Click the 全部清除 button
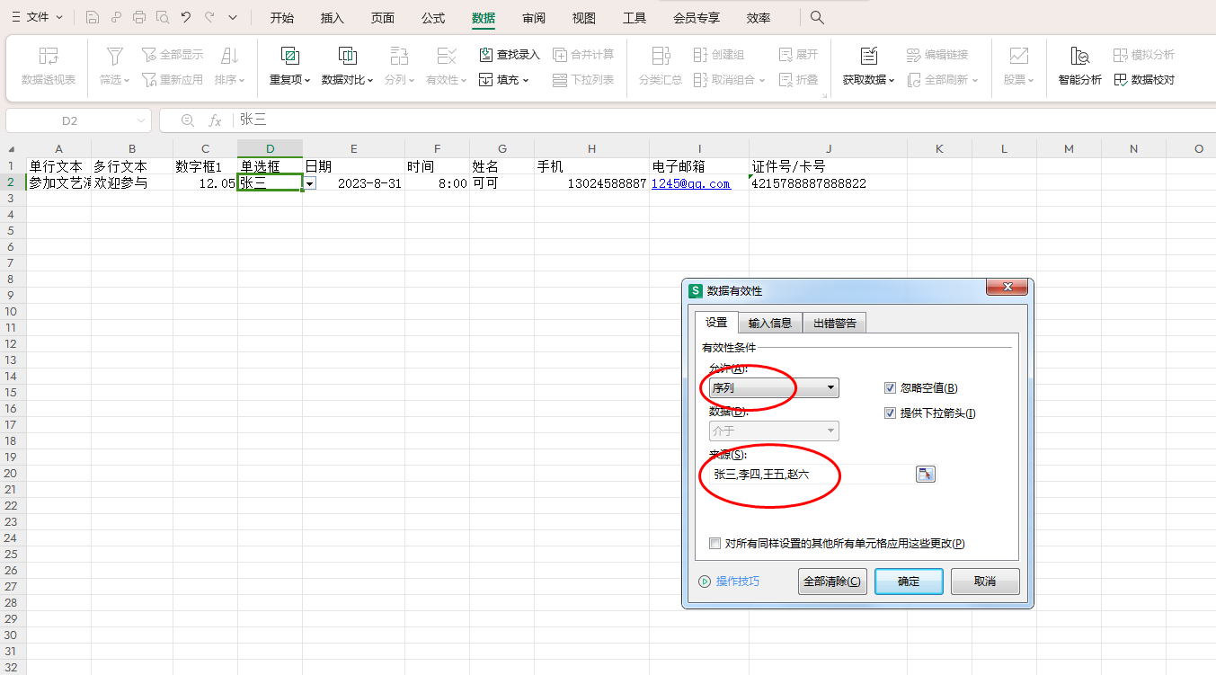This screenshot has height=675, width=1216. pyautogui.click(x=831, y=582)
